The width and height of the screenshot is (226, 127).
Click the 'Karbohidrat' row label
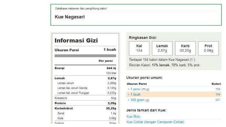(64, 108)
